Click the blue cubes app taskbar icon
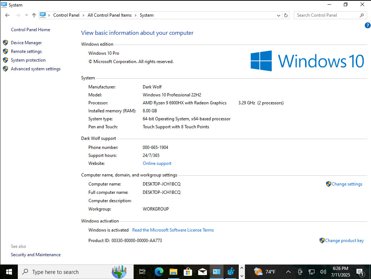371x279 pixels. (231, 272)
